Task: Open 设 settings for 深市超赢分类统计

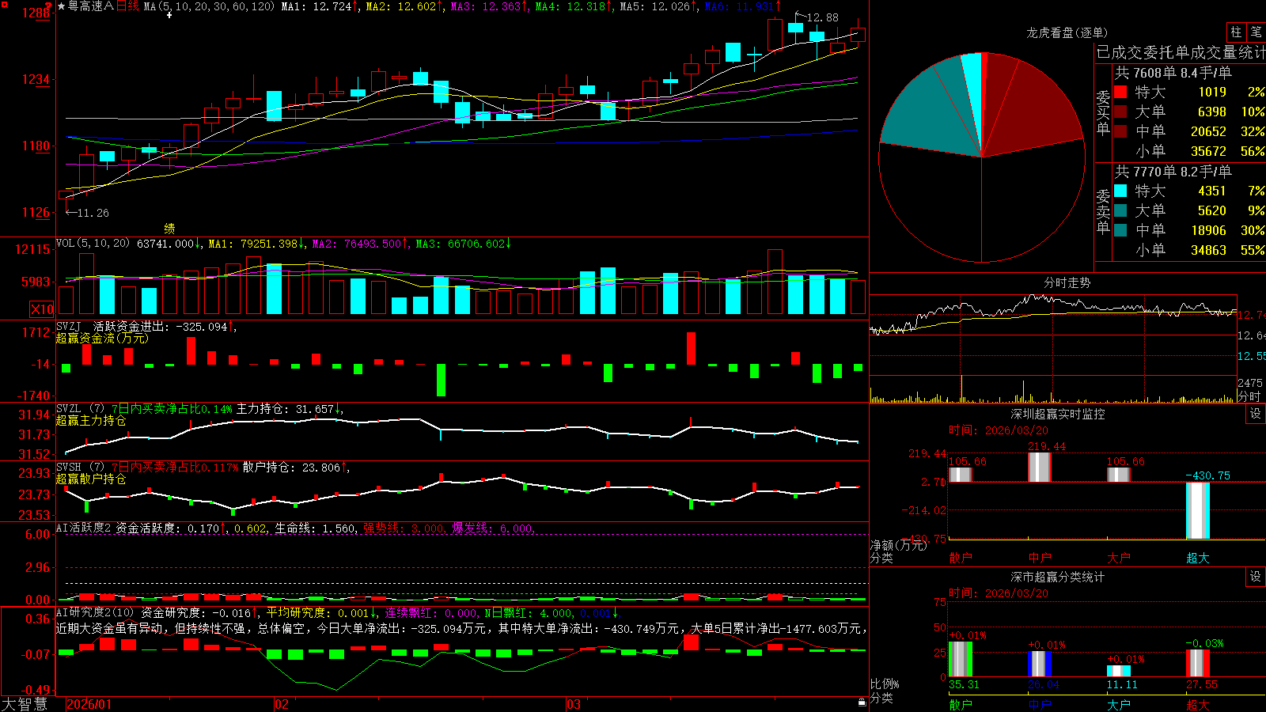Action: [1256, 577]
